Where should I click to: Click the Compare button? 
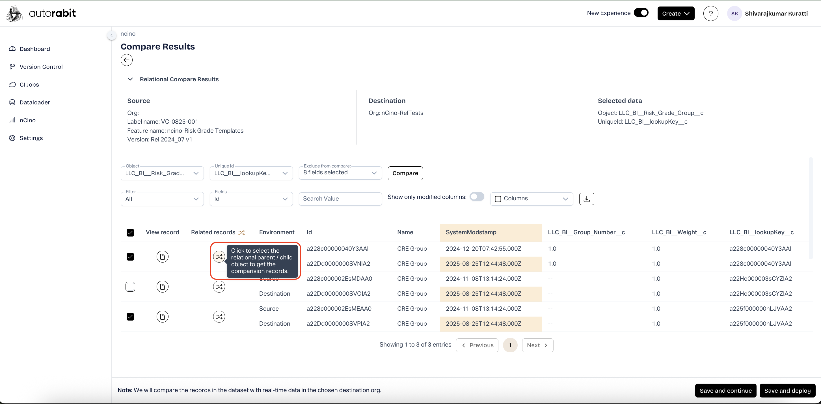point(405,173)
